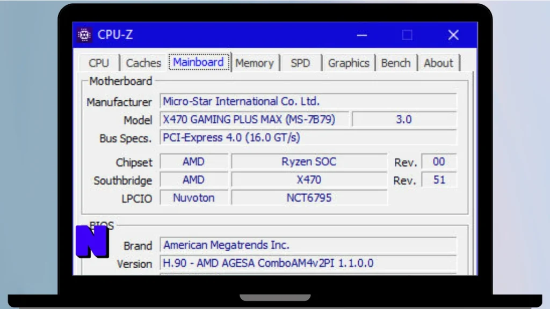Screen dimensions: 550x309
Task: Close the CPU-Z window
Action: [x=453, y=35]
